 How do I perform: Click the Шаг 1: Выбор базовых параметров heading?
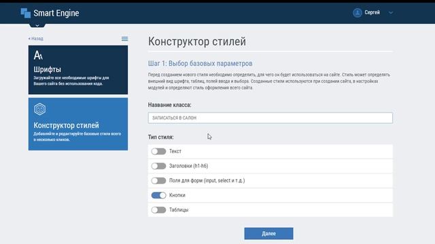click(200, 63)
